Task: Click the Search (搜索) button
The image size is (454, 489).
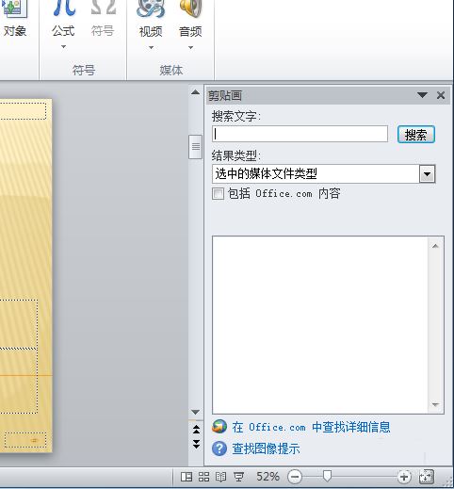Action: click(x=415, y=135)
